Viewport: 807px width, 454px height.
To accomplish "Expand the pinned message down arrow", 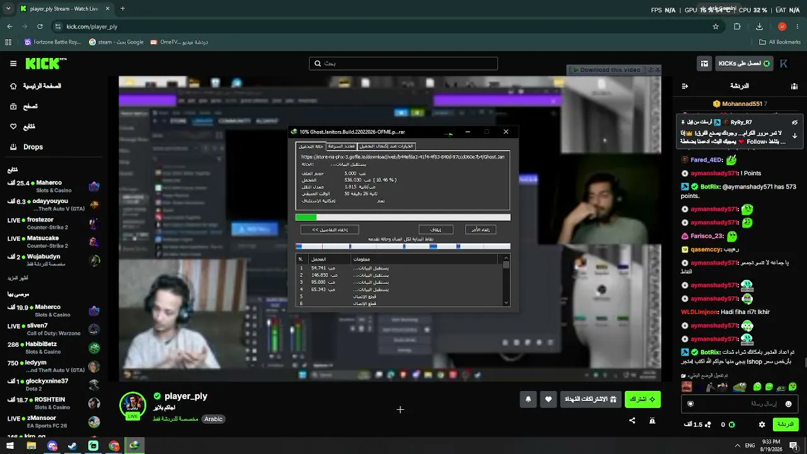I will pos(794,136).
